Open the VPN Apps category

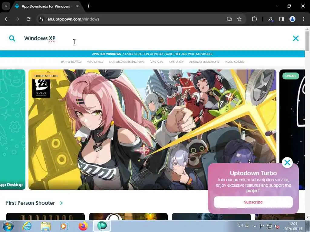tap(157, 62)
